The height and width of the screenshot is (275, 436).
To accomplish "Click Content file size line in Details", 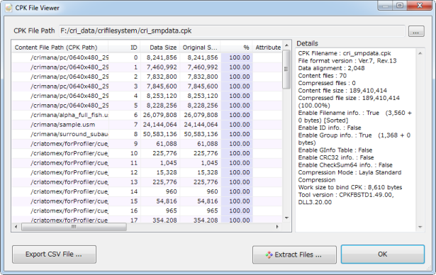I will [x=342, y=91].
